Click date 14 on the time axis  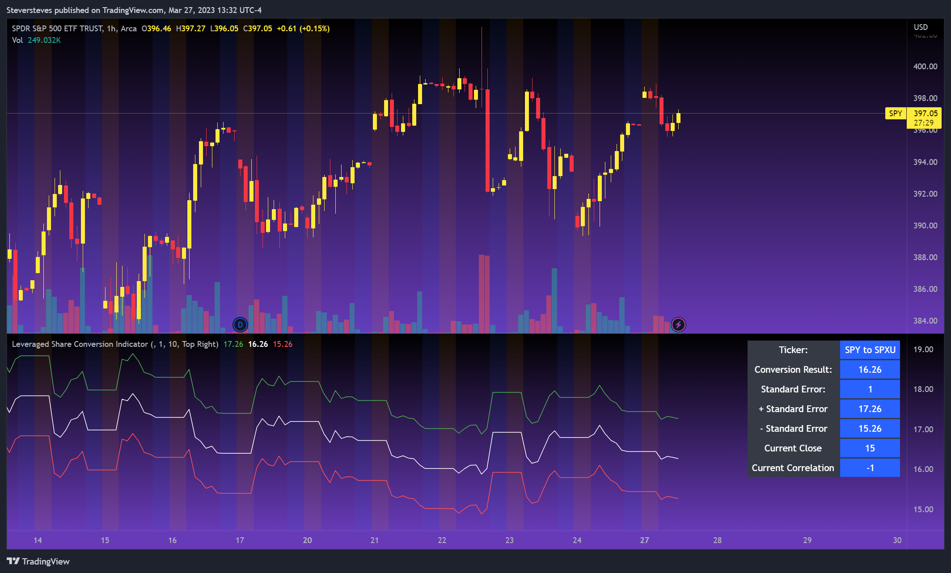[38, 540]
